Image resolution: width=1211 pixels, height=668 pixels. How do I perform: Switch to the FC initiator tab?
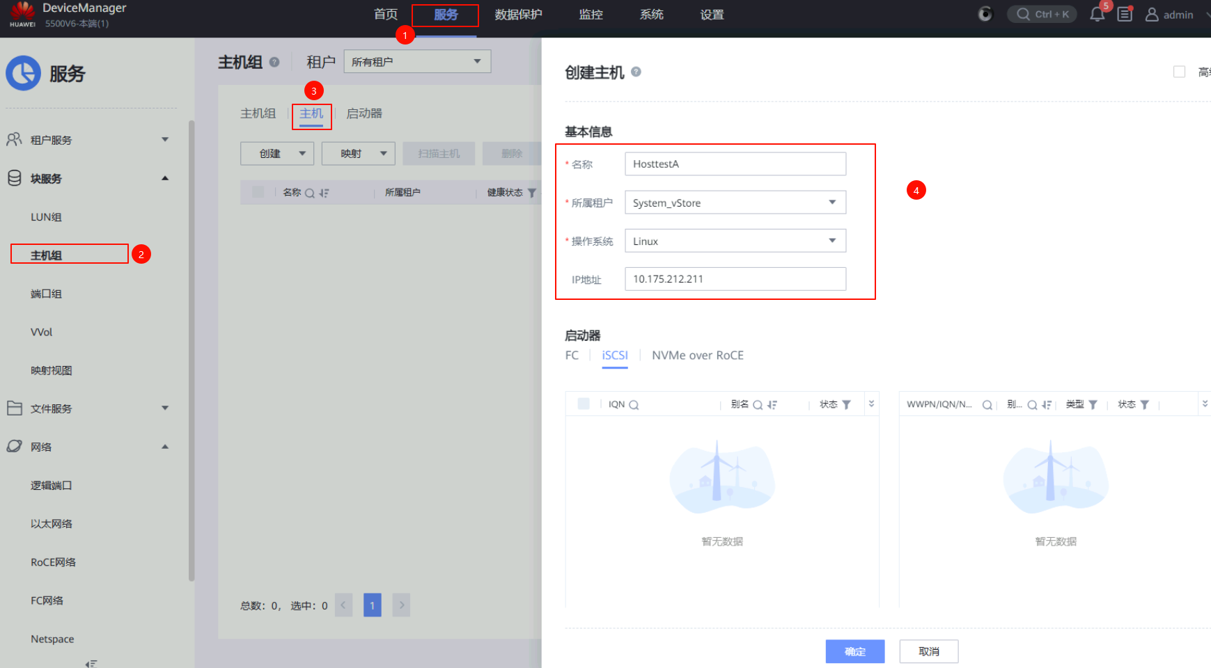(x=572, y=356)
